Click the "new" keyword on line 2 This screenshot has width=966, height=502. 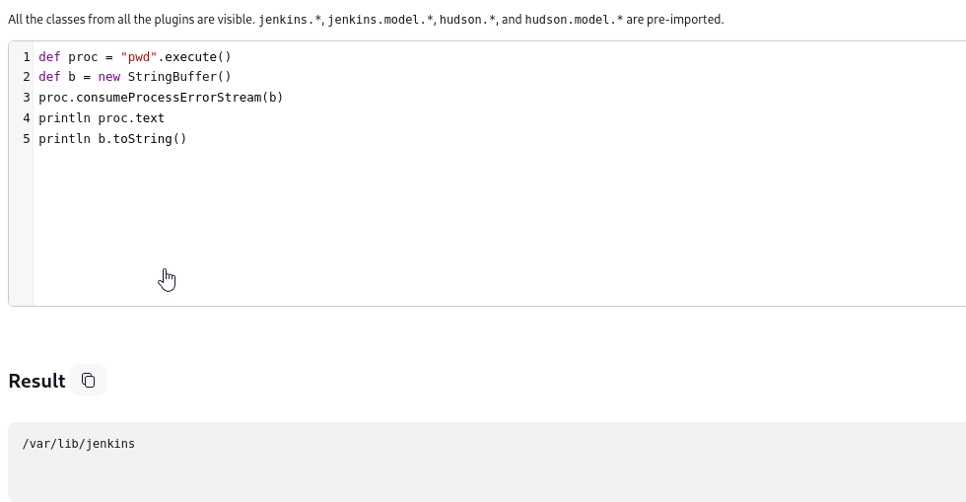pos(109,77)
